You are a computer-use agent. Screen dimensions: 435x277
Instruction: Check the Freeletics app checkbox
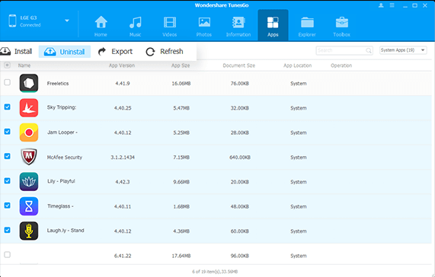(7, 82)
